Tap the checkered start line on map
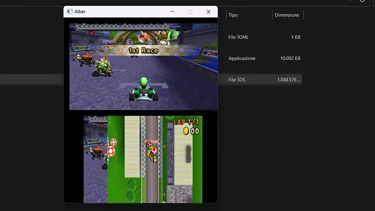 point(152,142)
